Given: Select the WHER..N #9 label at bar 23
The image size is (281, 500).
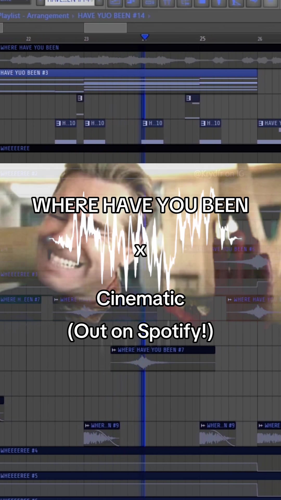Looking at the screenshot, I should [x=105, y=426].
